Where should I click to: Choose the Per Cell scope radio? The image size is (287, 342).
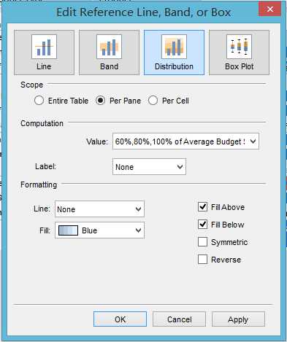coord(153,101)
